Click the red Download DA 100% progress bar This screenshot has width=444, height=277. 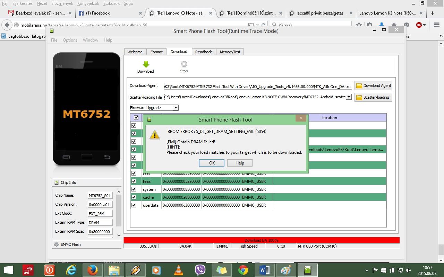(262, 240)
